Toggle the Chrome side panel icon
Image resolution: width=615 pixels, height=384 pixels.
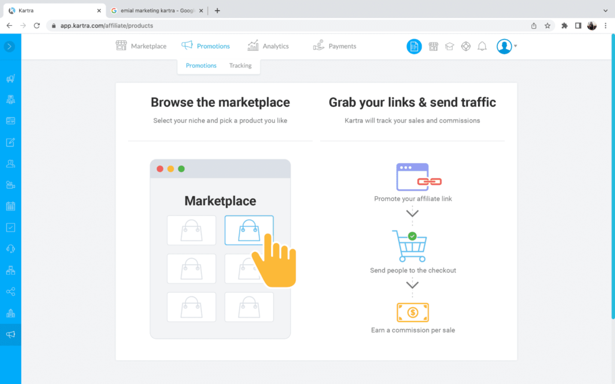[578, 25]
